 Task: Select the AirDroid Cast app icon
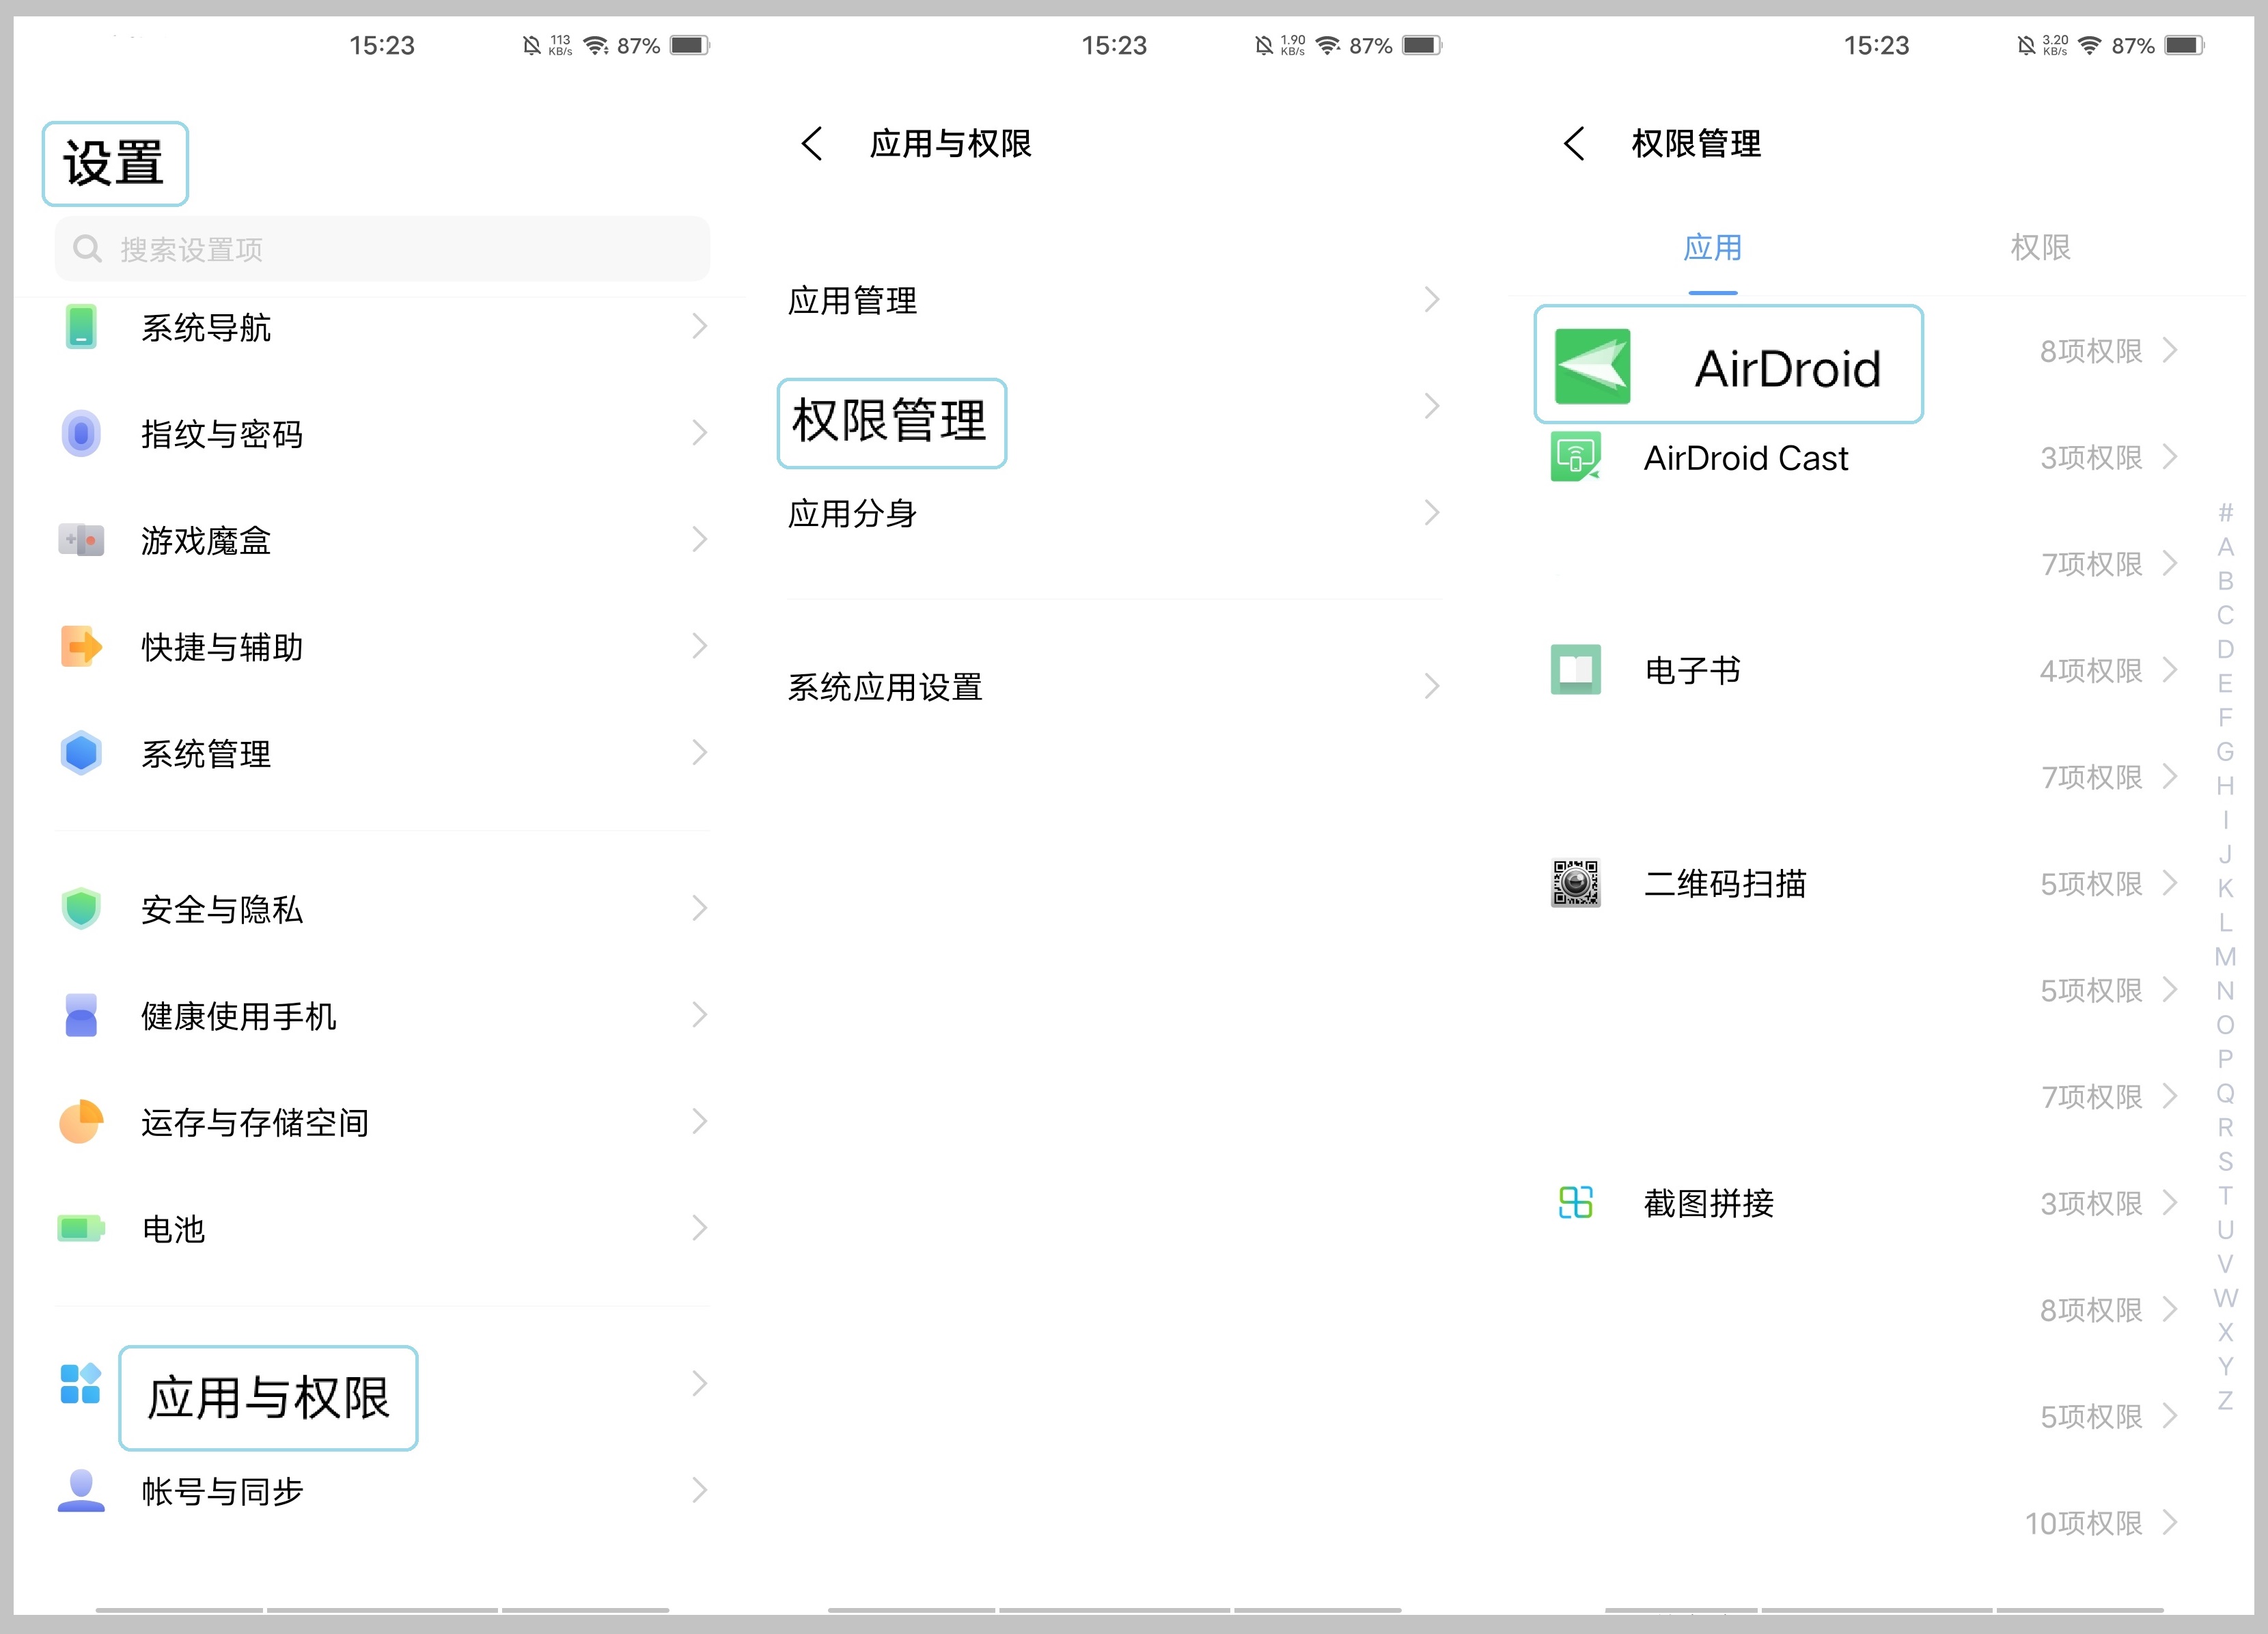[x=1575, y=458]
